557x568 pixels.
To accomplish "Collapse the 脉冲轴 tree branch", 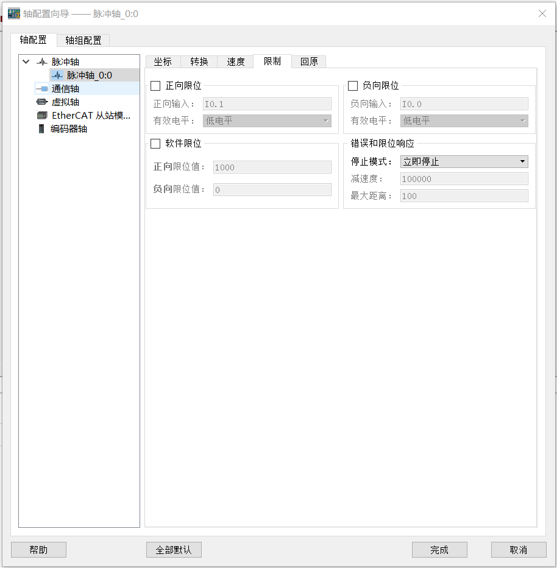I will pos(25,61).
